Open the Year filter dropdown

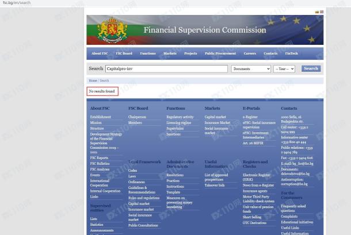(284, 68)
